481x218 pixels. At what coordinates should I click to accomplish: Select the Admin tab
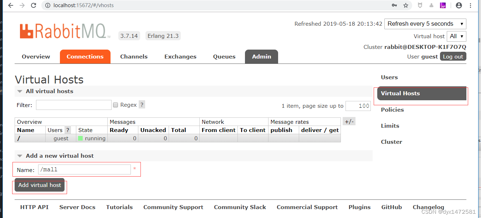pos(262,57)
